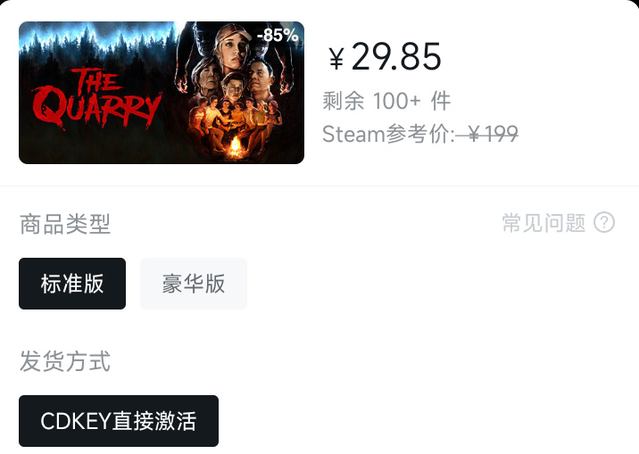Click the struck-through ¥199 price
This screenshot has height=454, width=639.
[x=487, y=134]
